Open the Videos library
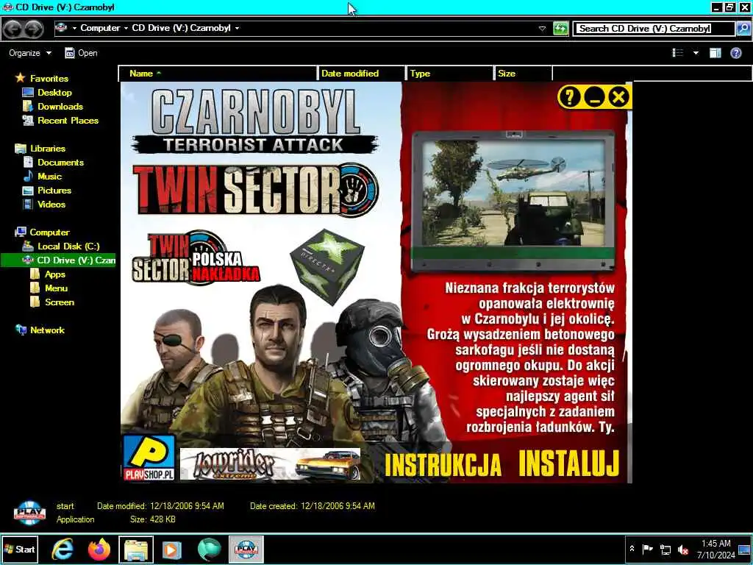This screenshot has width=753, height=565. pyautogui.click(x=51, y=205)
